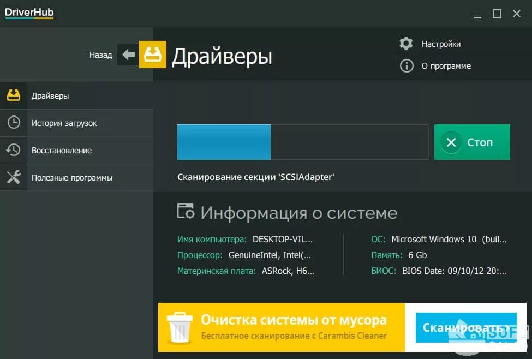Click the Восстановление restore icon
The width and height of the screenshot is (532, 359).
14,150
